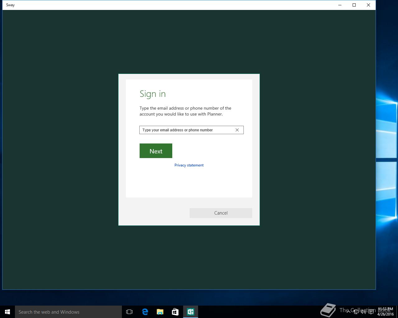Select the Sway app icon in the taskbar
Screen dimensions: 398x318
190,312
